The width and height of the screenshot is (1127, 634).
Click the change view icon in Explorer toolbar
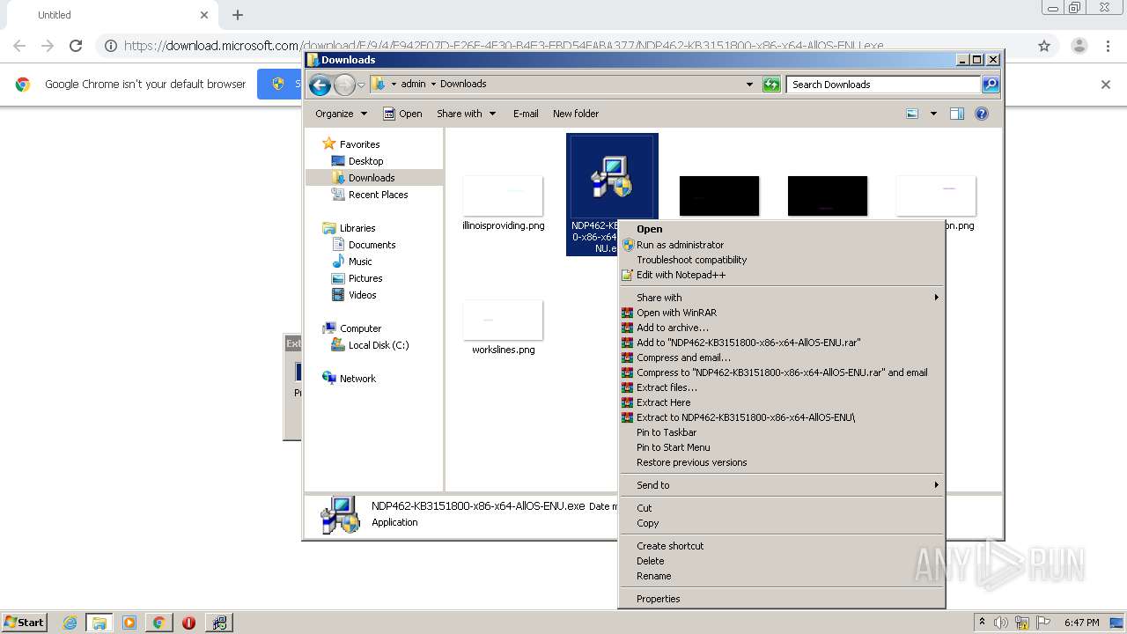[x=912, y=114]
